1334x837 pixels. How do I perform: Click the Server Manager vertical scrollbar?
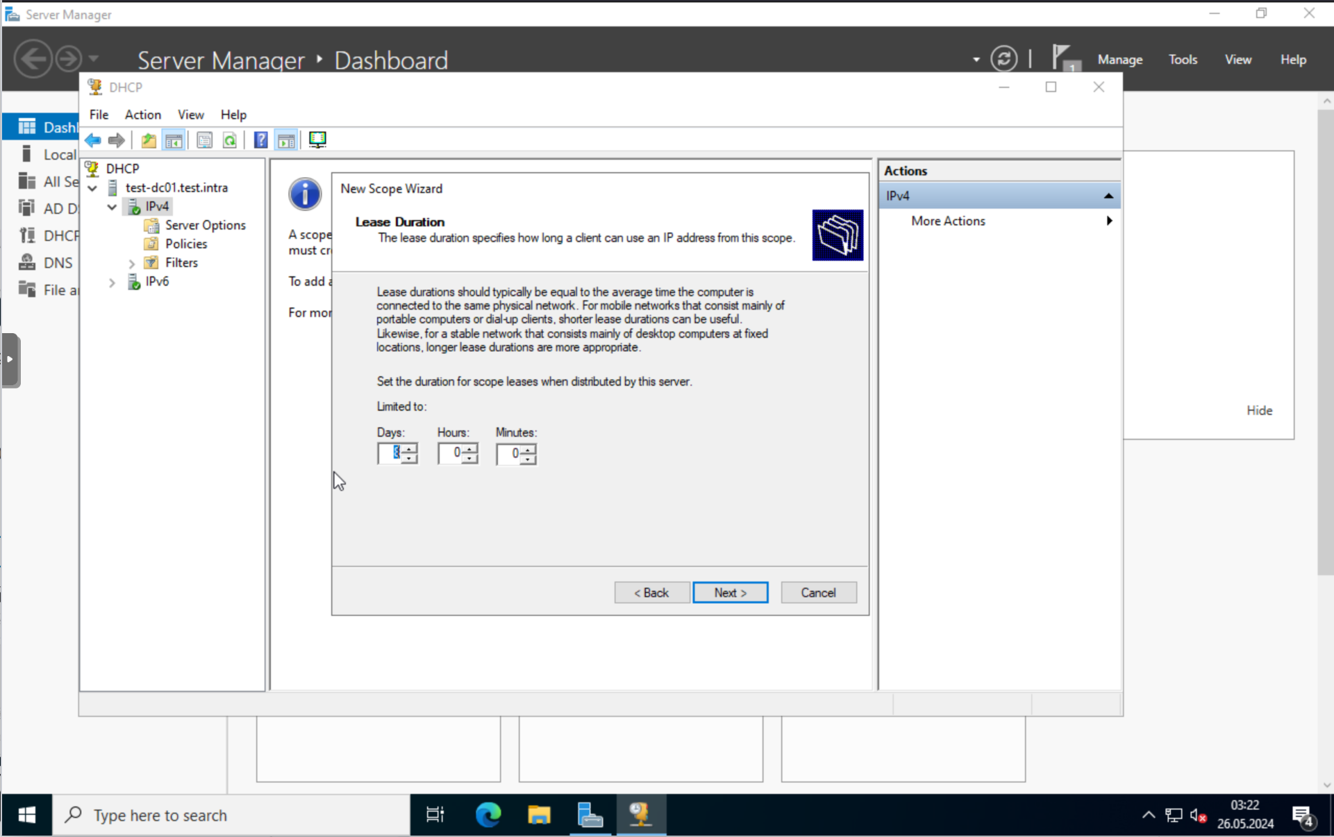[x=1325, y=342]
